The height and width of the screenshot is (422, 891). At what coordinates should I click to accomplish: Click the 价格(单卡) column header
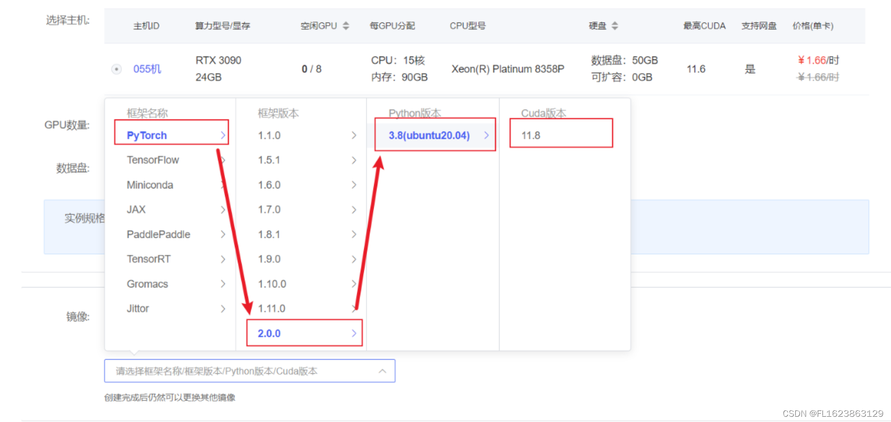tap(813, 26)
